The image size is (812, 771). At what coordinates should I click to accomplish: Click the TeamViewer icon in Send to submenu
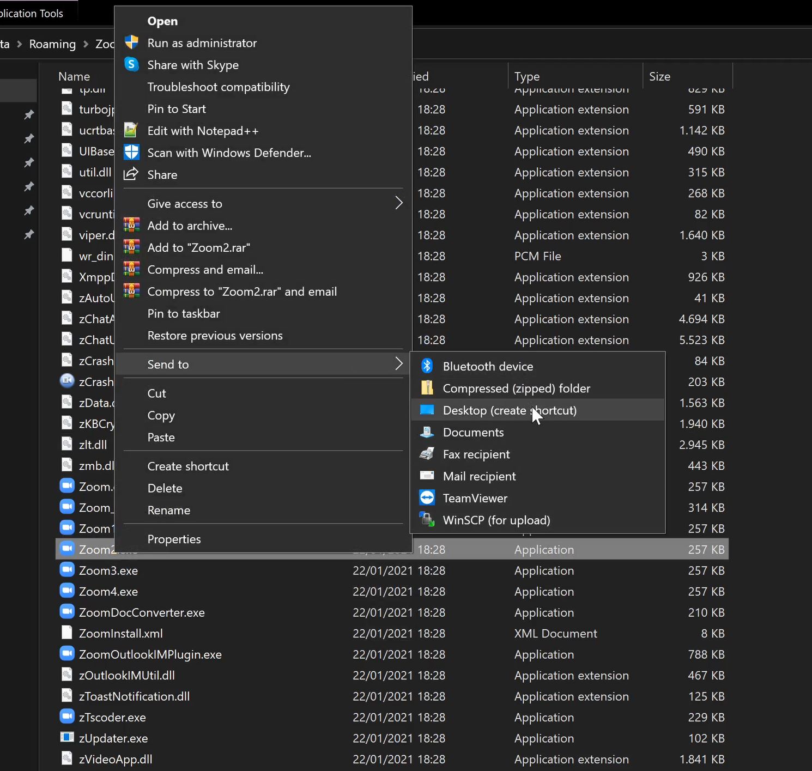(427, 498)
